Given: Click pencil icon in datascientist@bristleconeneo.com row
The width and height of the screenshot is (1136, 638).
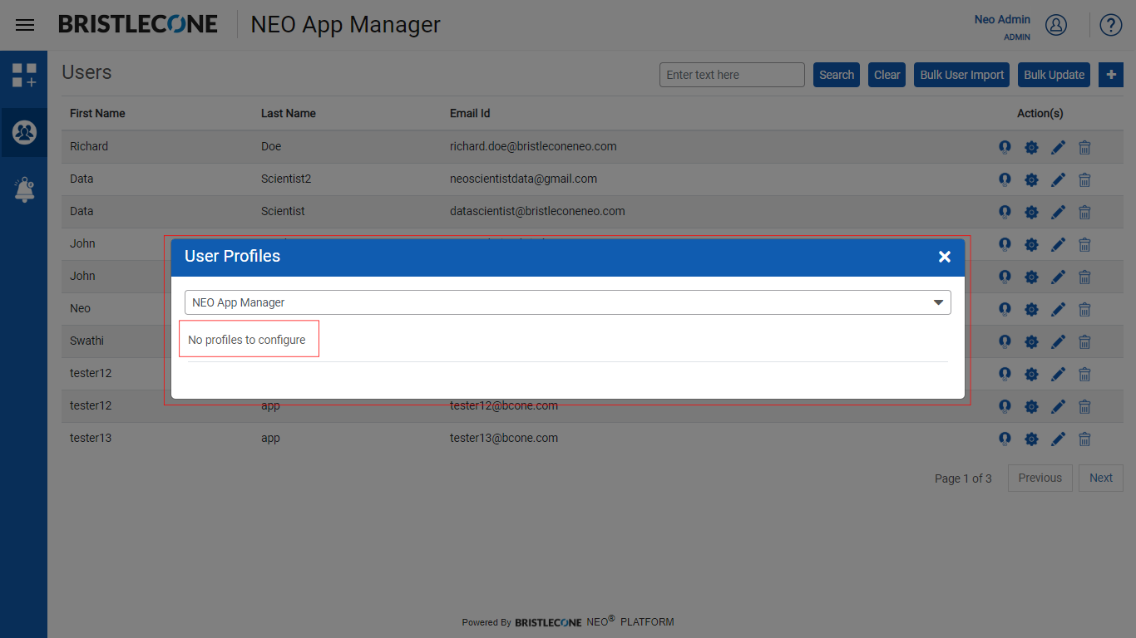Looking at the screenshot, I should 1058,212.
